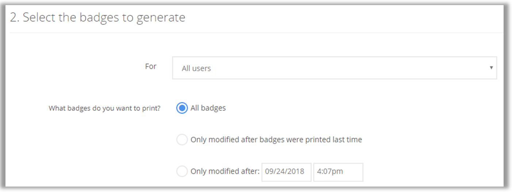Click 'Only modified after badges were printed last time' text

click(x=276, y=140)
